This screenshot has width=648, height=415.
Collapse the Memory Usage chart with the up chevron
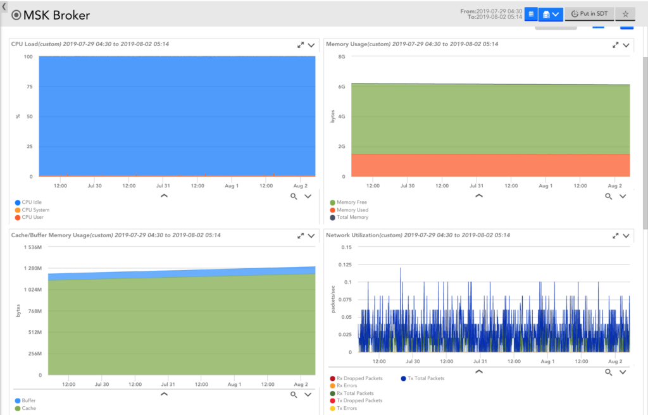point(479,195)
